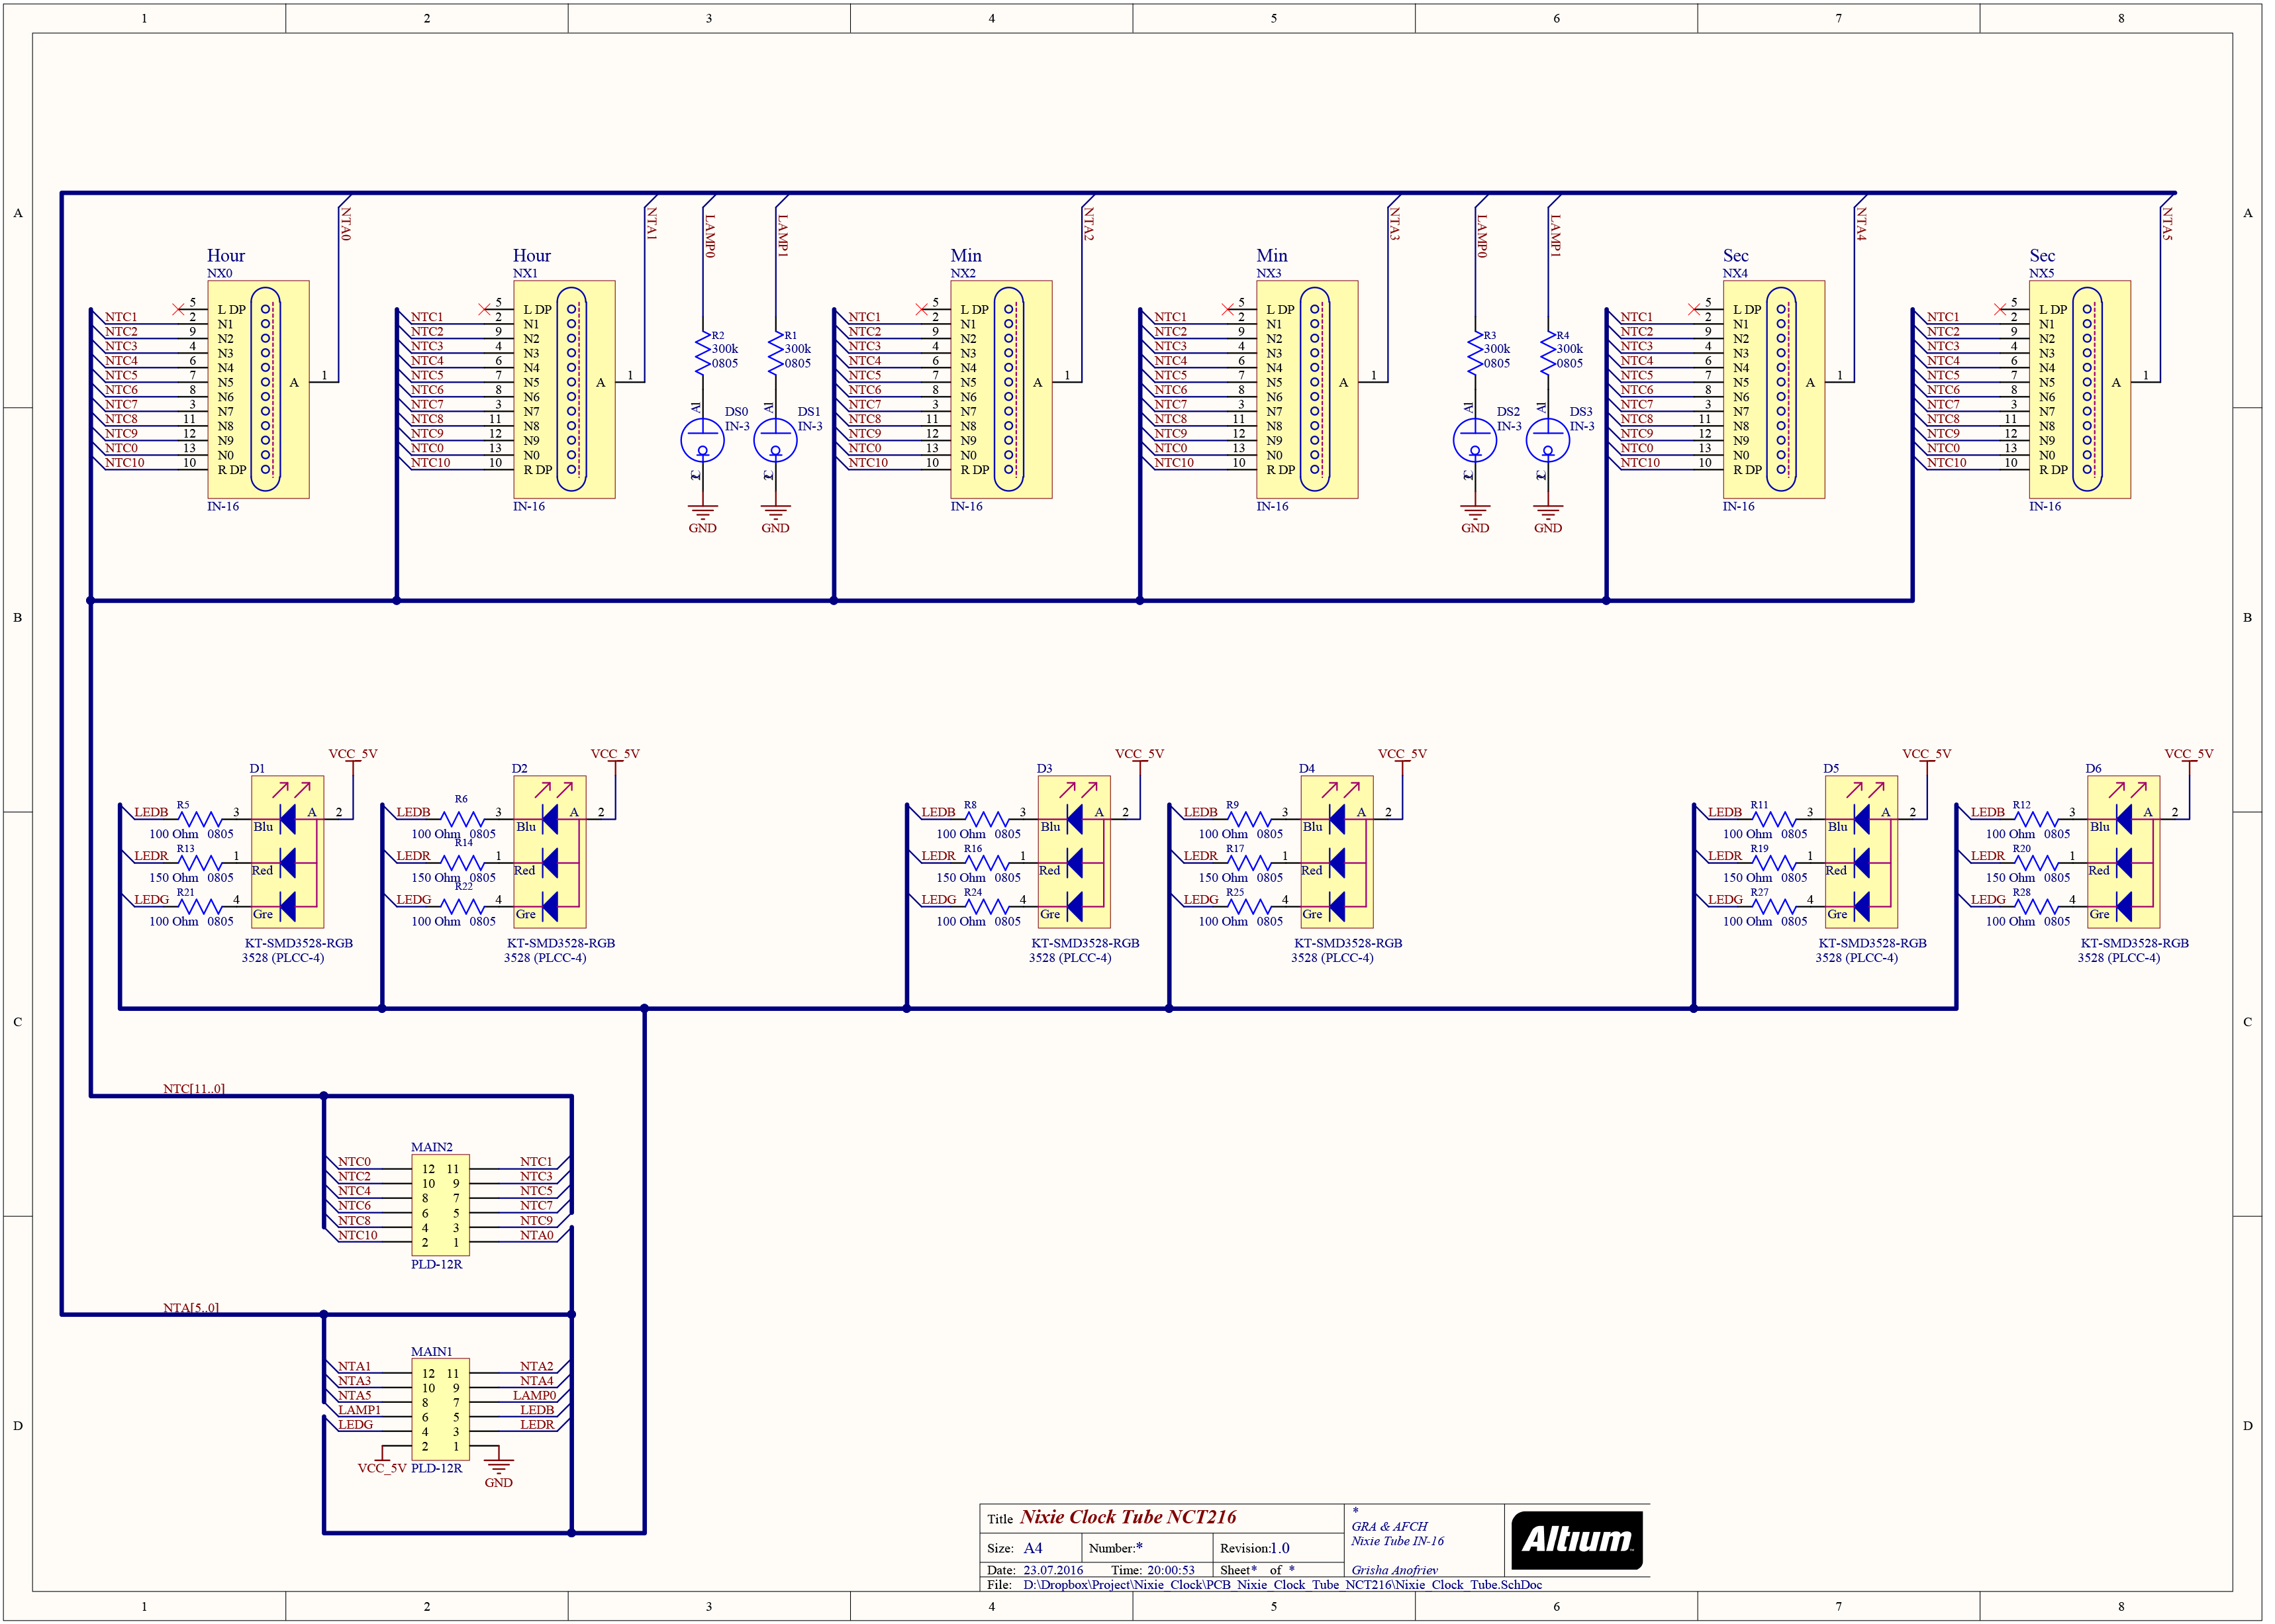Select the MAIN1 PLD-12R connector body

pos(440,1409)
